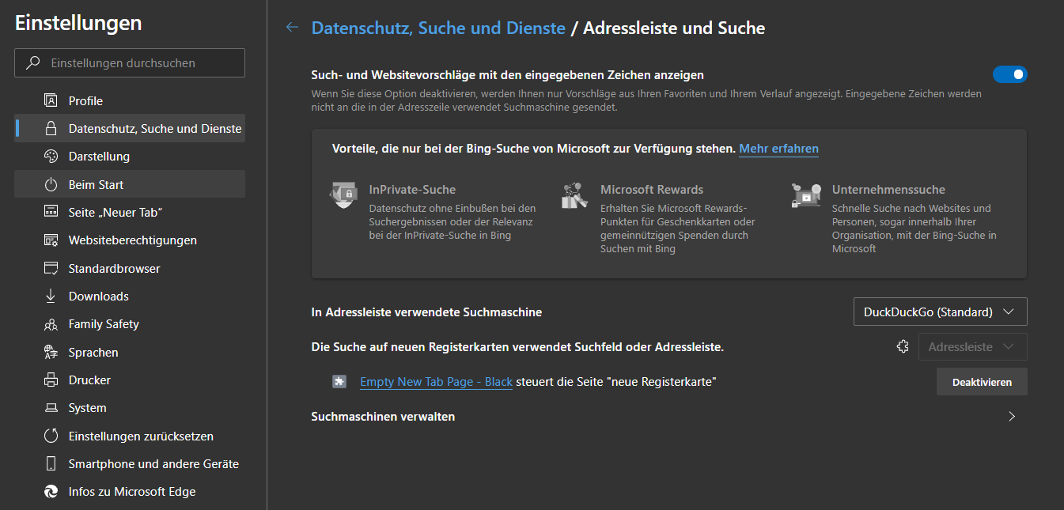The width and height of the screenshot is (1064, 510).
Task: Open Downloads settings section
Action: click(x=130, y=296)
